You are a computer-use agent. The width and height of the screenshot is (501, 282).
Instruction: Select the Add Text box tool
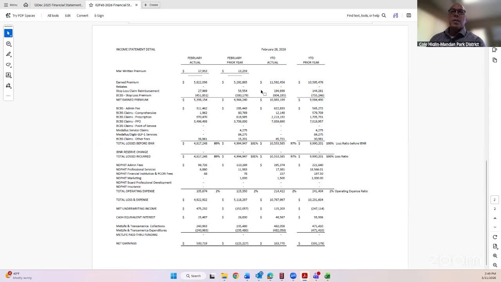(x=9, y=75)
